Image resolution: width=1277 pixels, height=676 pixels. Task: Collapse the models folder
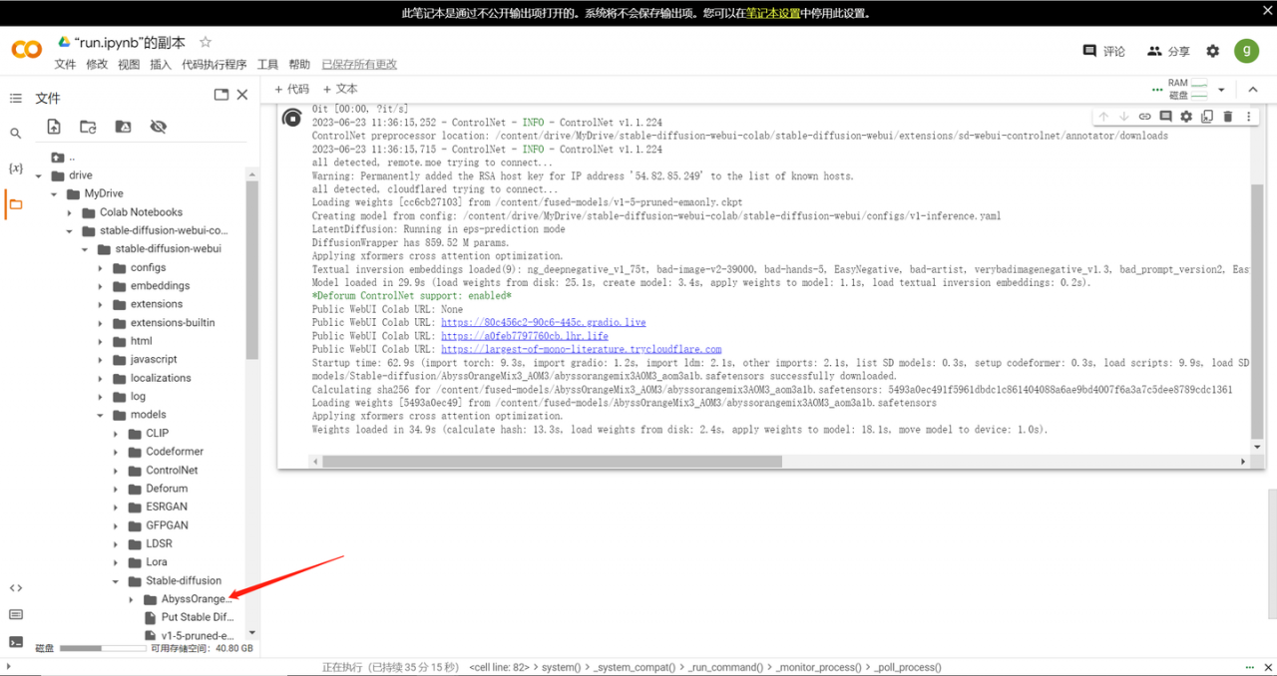pyautogui.click(x=100, y=415)
